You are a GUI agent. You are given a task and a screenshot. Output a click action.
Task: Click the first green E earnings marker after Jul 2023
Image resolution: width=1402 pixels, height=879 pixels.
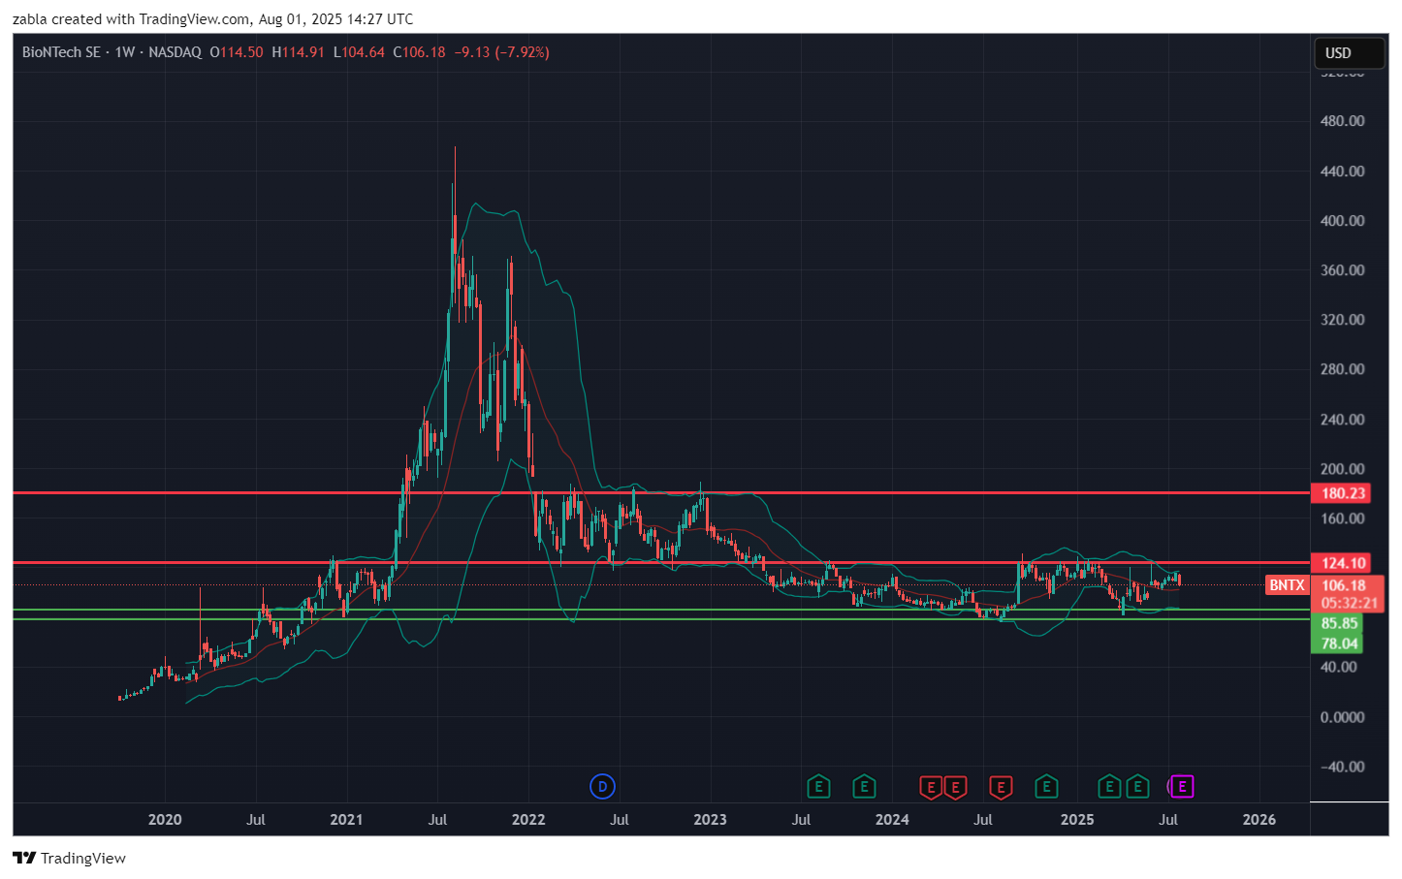point(818,787)
